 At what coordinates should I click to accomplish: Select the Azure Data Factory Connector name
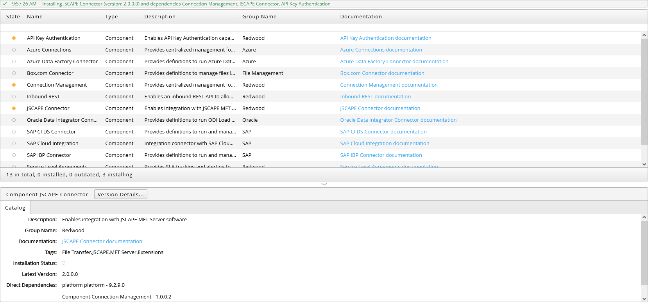point(62,62)
